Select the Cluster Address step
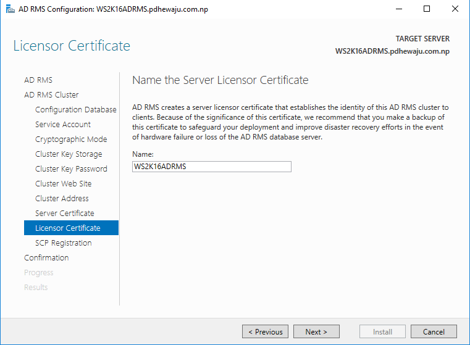The height and width of the screenshot is (345, 470). point(62,198)
